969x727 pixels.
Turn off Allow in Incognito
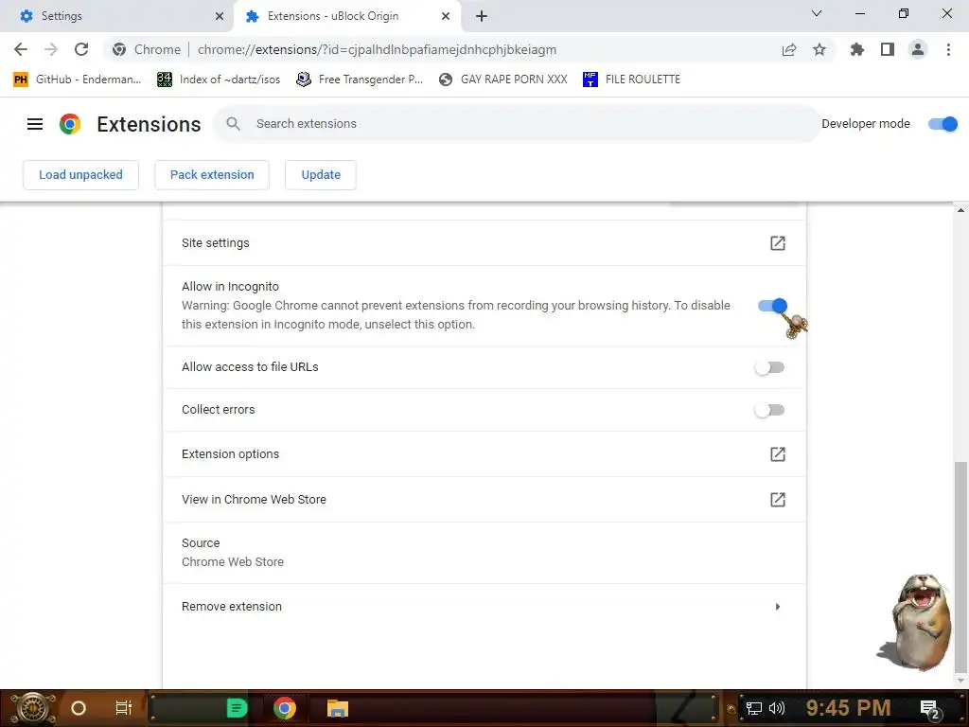click(x=772, y=306)
